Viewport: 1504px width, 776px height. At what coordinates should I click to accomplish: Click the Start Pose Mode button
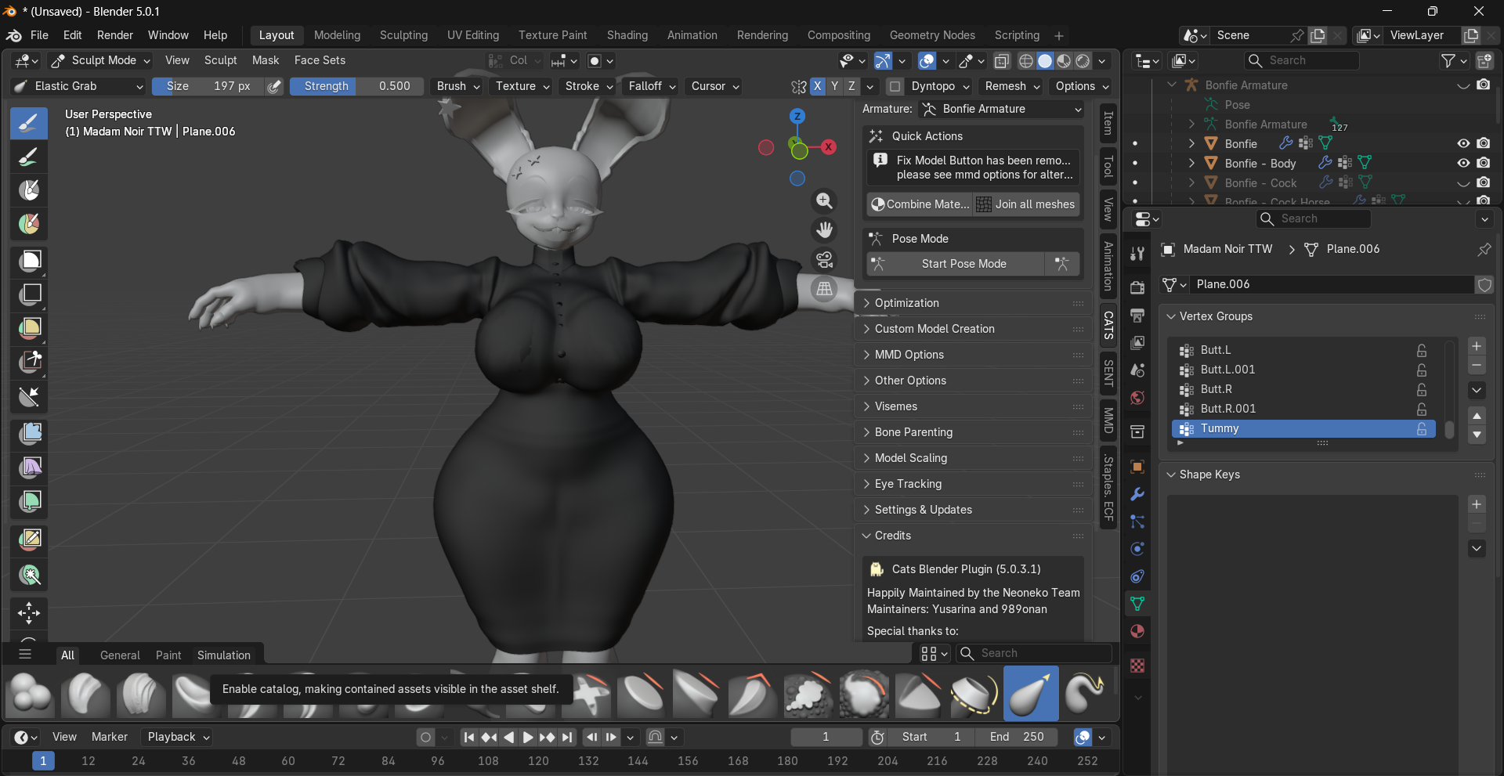(956, 264)
